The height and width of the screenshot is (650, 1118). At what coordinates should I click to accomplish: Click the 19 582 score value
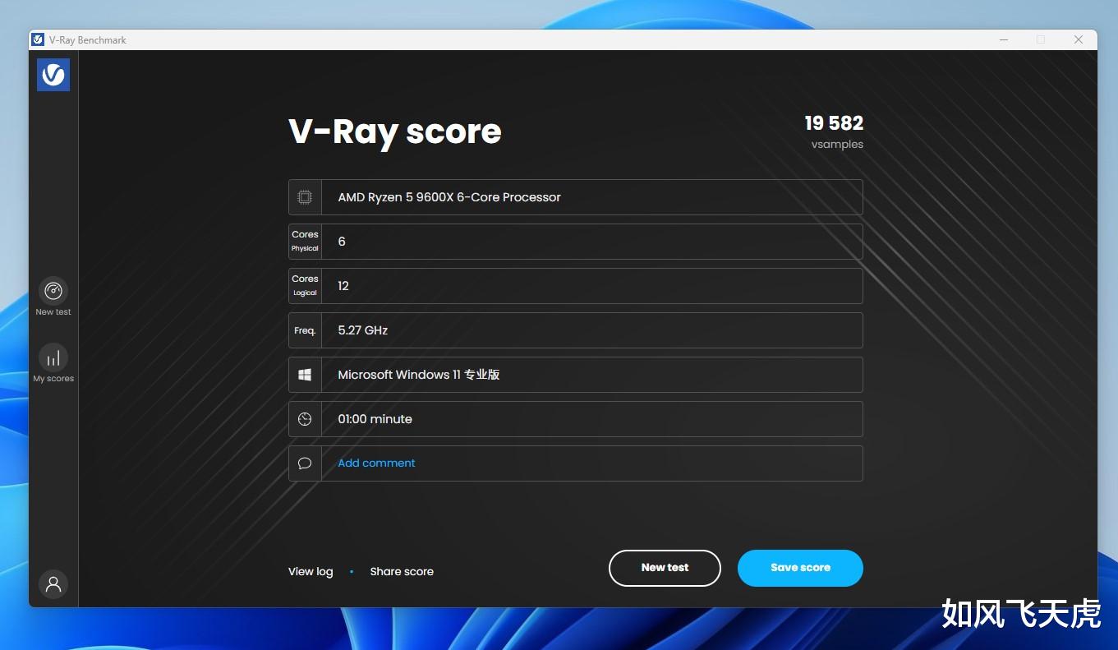834,123
